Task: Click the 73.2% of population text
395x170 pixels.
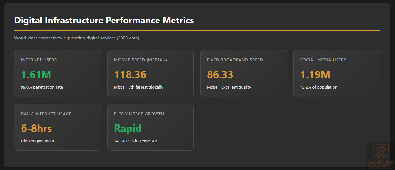Action: pyautogui.click(x=319, y=87)
